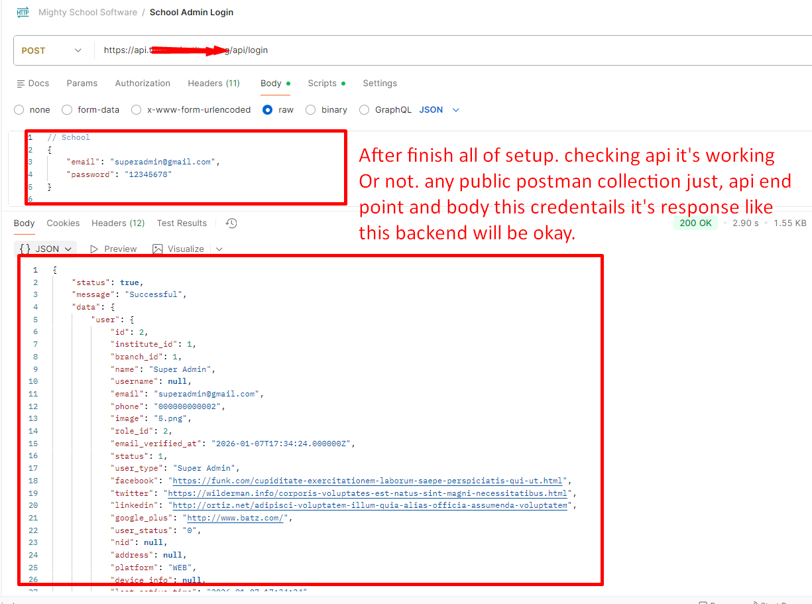
Task: Switch to the Authorization tab
Action: pyautogui.click(x=143, y=84)
